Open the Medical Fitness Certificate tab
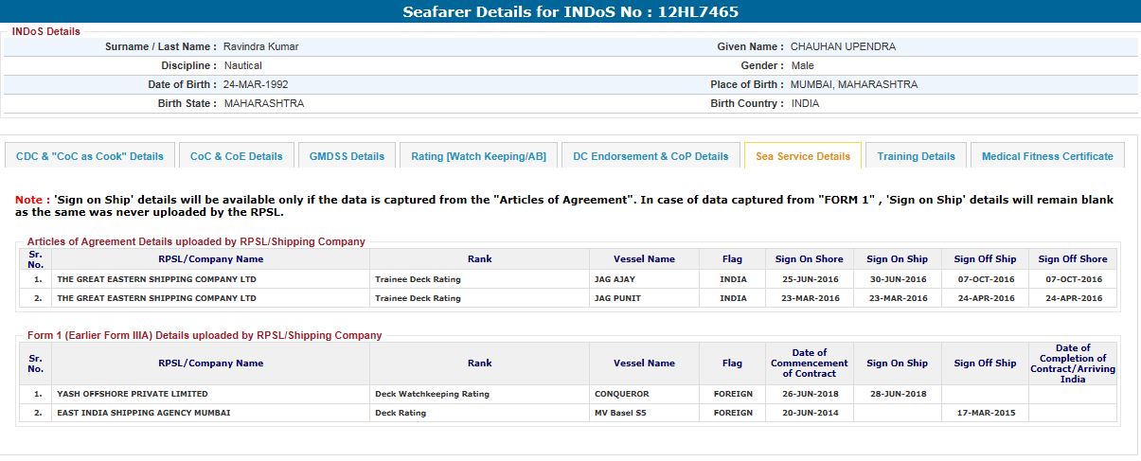 [x=1047, y=156]
